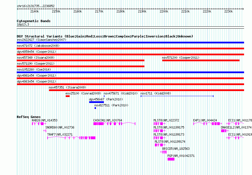Select the nsv471072 (Jakobsson2008) variant label

click(38, 46)
